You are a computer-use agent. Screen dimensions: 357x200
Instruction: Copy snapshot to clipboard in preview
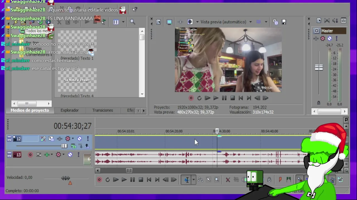[x=275, y=22]
